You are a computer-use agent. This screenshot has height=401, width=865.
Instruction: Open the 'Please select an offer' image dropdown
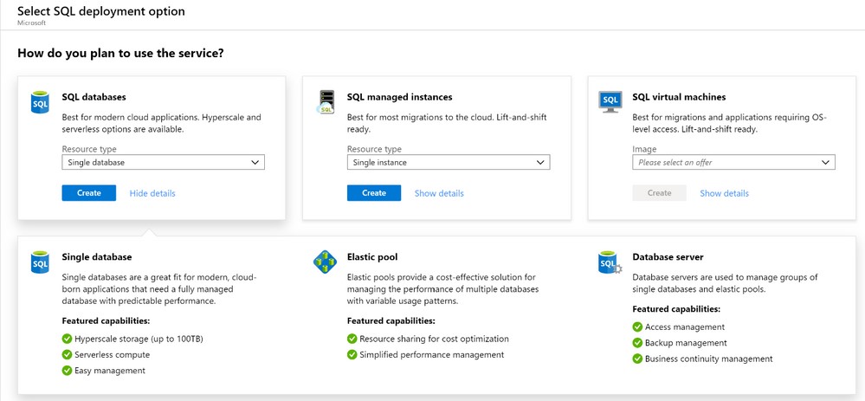tap(733, 162)
